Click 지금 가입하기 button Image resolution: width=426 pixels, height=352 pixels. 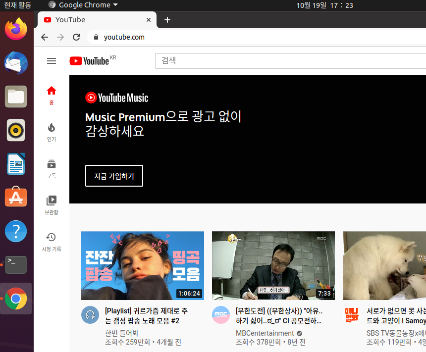[114, 176]
